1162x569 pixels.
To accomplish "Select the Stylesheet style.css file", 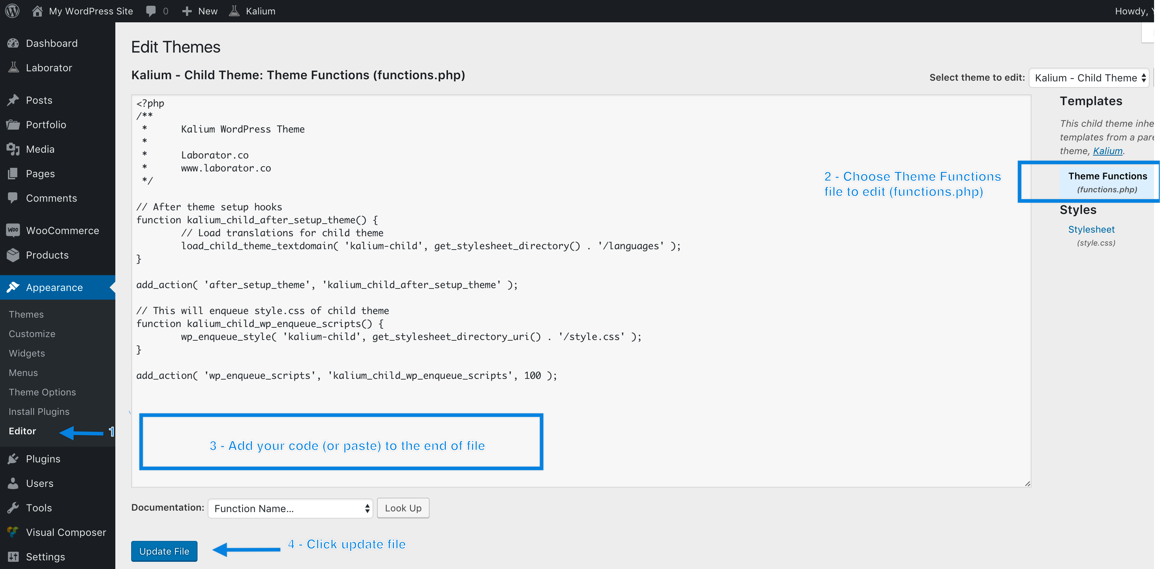I will tap(1091, 229).
